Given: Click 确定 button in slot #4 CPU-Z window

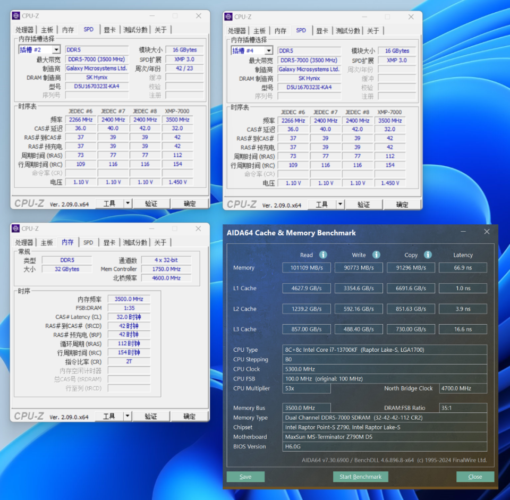Looking at the screenshot, I should [402, 204].
